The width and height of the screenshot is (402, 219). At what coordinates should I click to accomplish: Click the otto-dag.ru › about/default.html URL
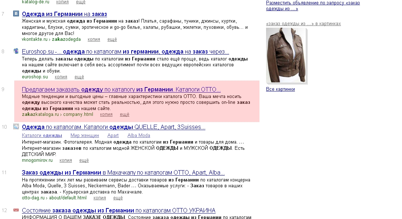54,198
